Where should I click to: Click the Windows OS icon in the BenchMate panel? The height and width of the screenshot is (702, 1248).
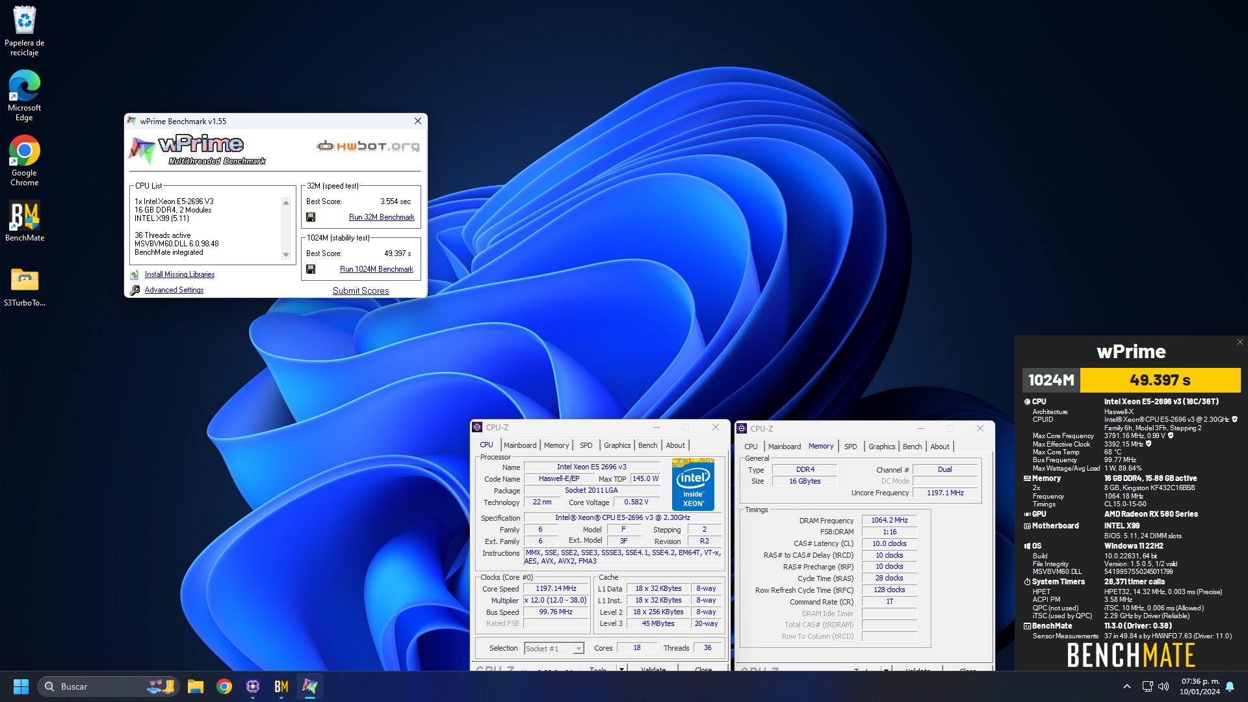pyautogui.click(x=1027, y=547)
